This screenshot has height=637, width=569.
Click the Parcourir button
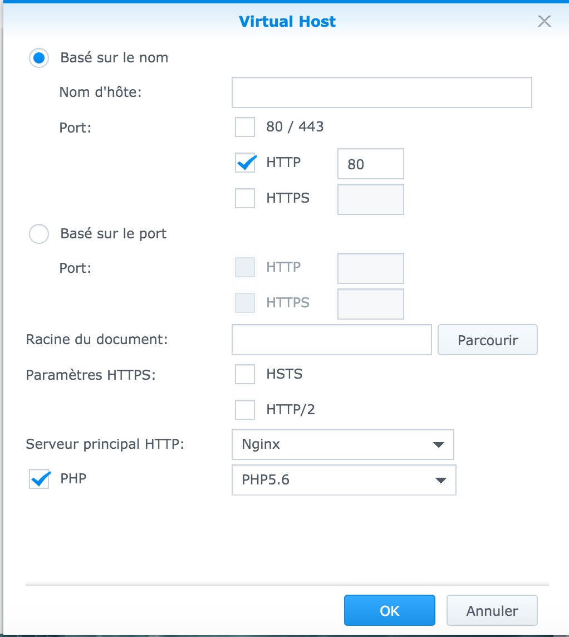coord(488,340)
